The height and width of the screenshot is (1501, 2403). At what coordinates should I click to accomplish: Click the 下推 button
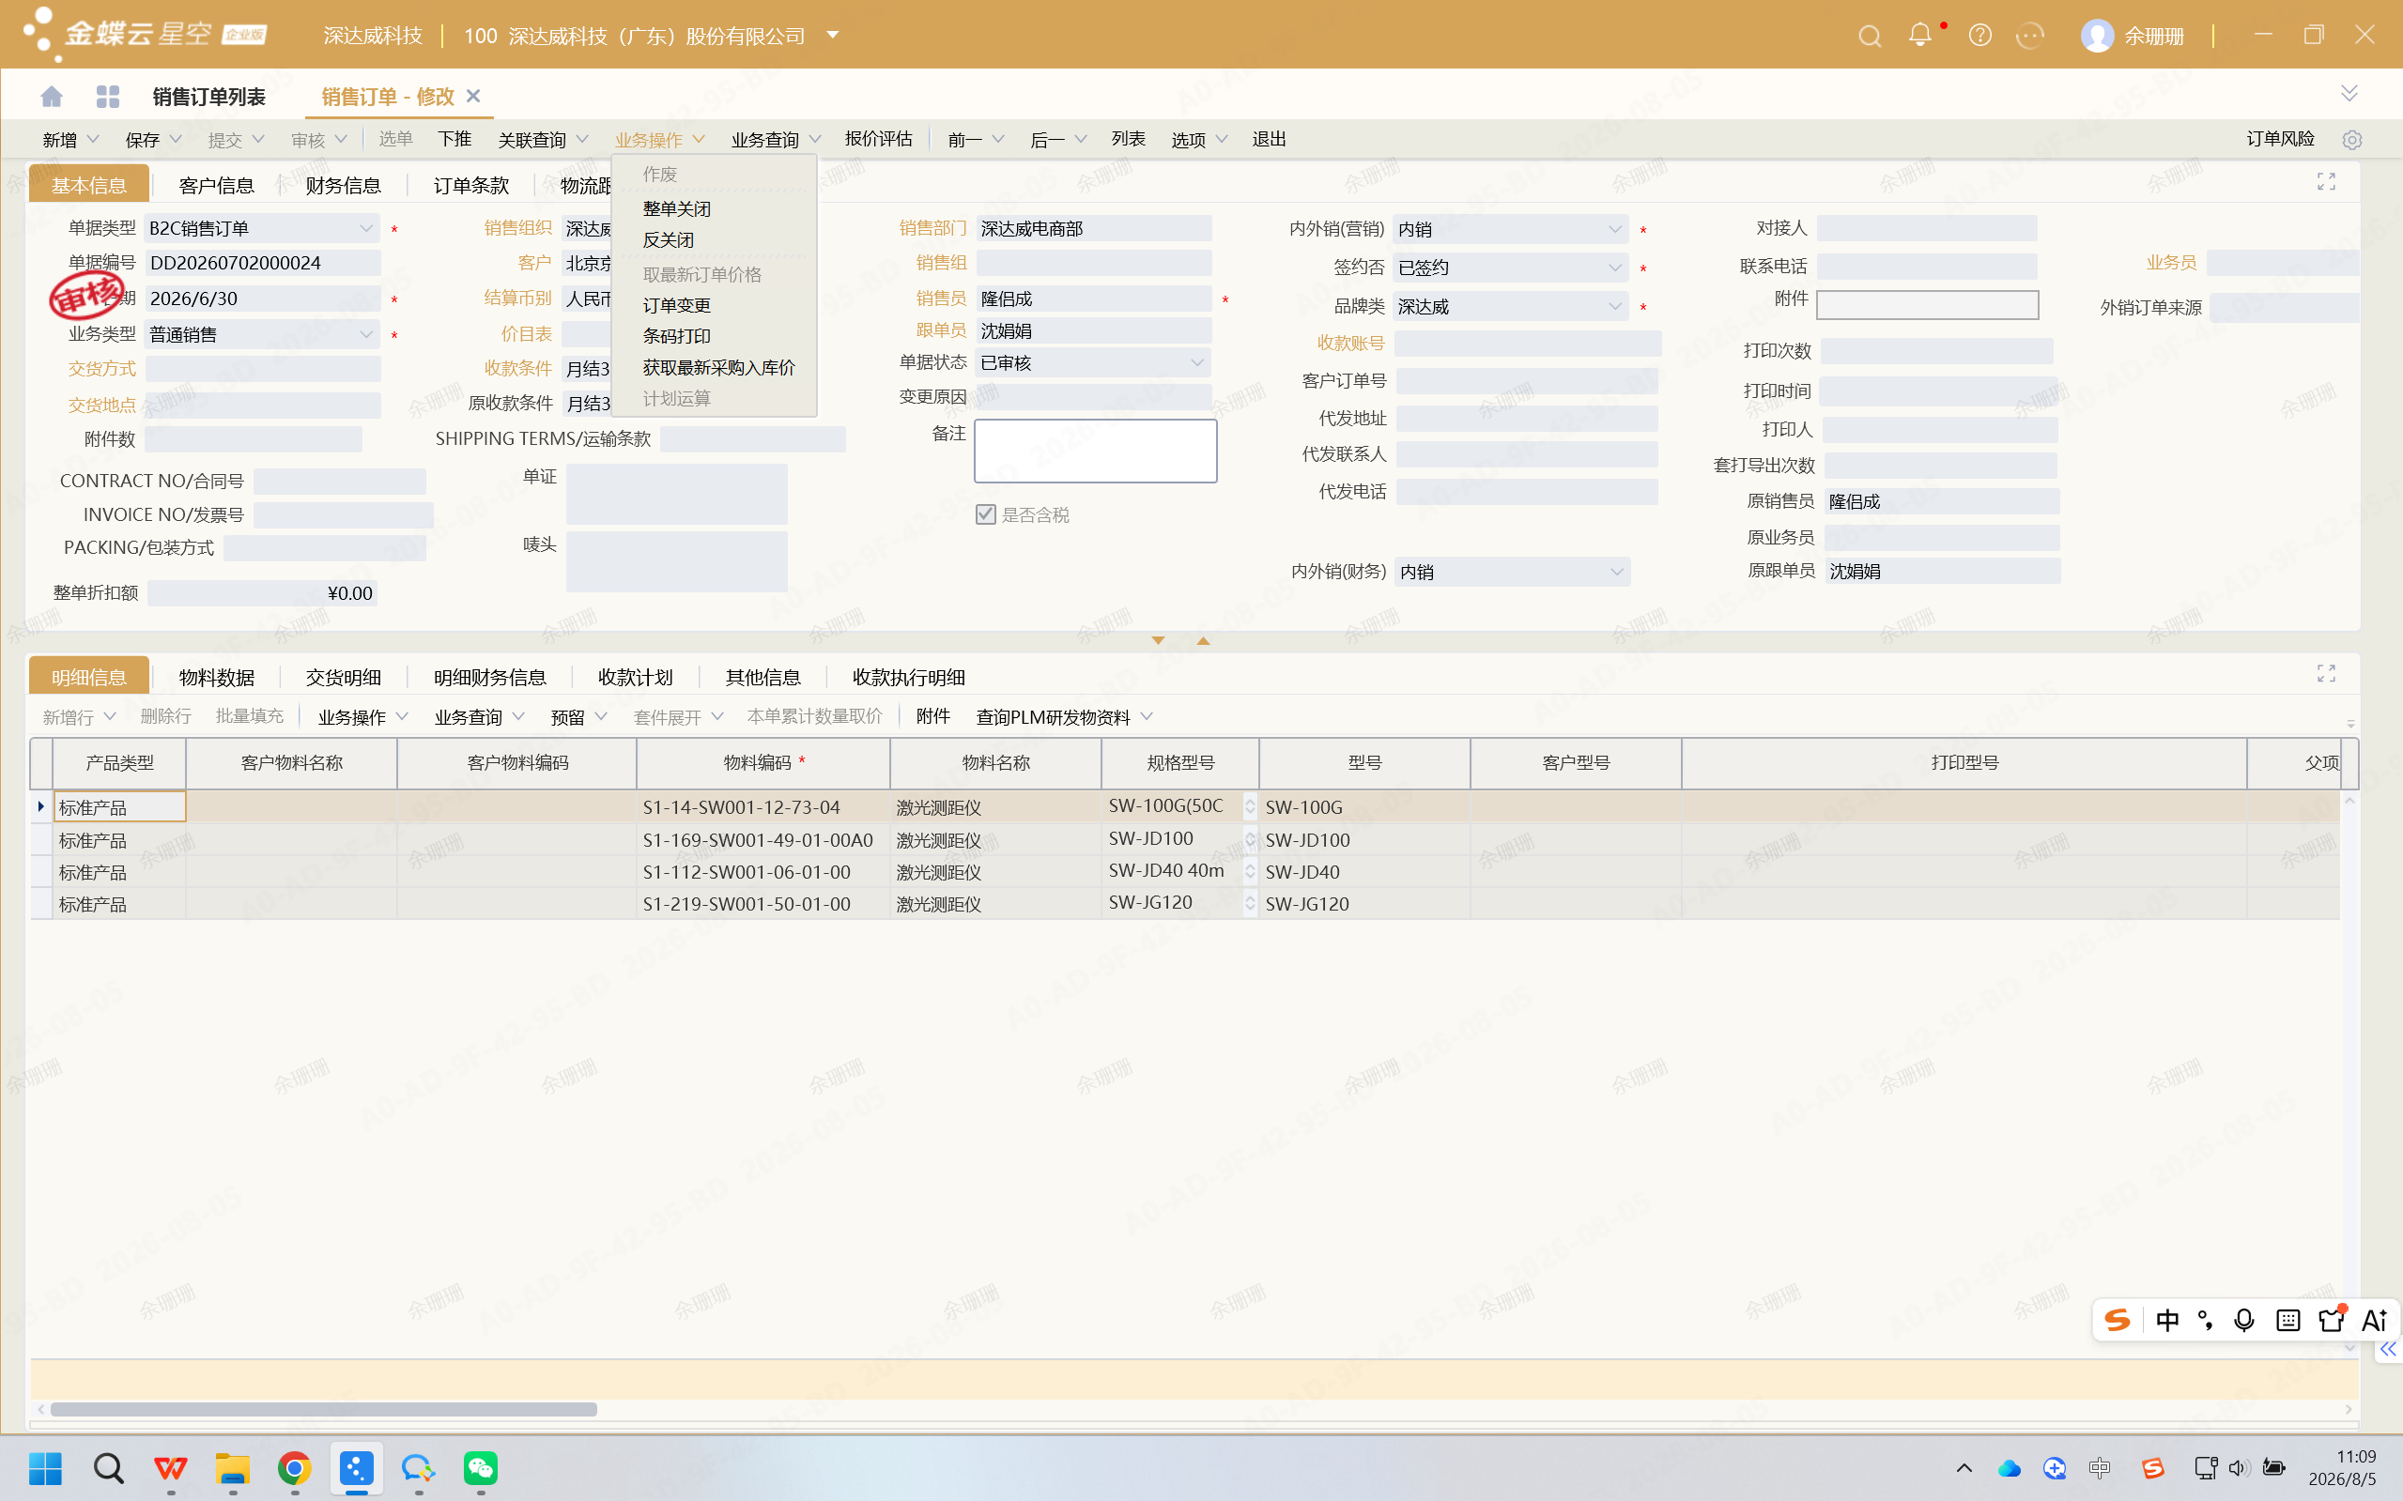coord(454,140)
